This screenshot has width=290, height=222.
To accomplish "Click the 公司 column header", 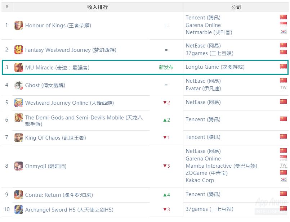I will click(x=236, y=7).
